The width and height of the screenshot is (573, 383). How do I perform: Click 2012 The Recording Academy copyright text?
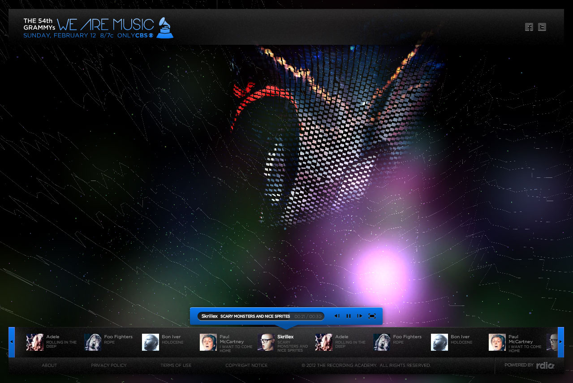tap(366, 366)
